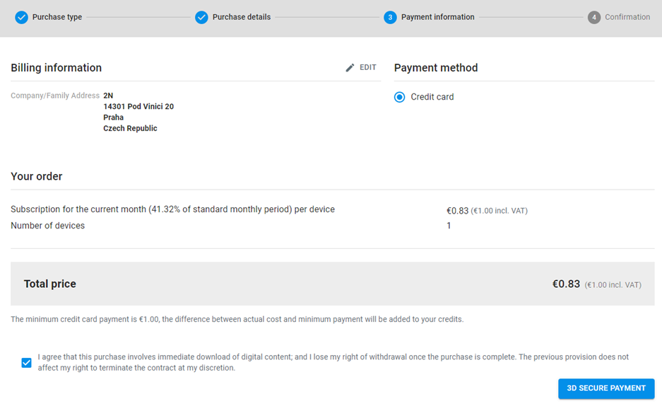Click the Number of devices value

(x=449, y=226)
